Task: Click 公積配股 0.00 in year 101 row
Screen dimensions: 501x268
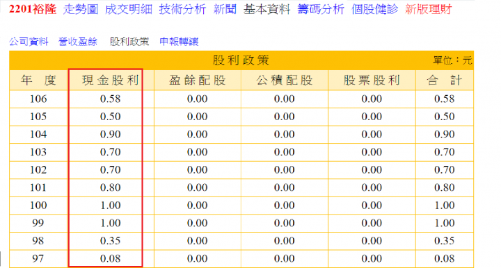Action: coord(285,187)
